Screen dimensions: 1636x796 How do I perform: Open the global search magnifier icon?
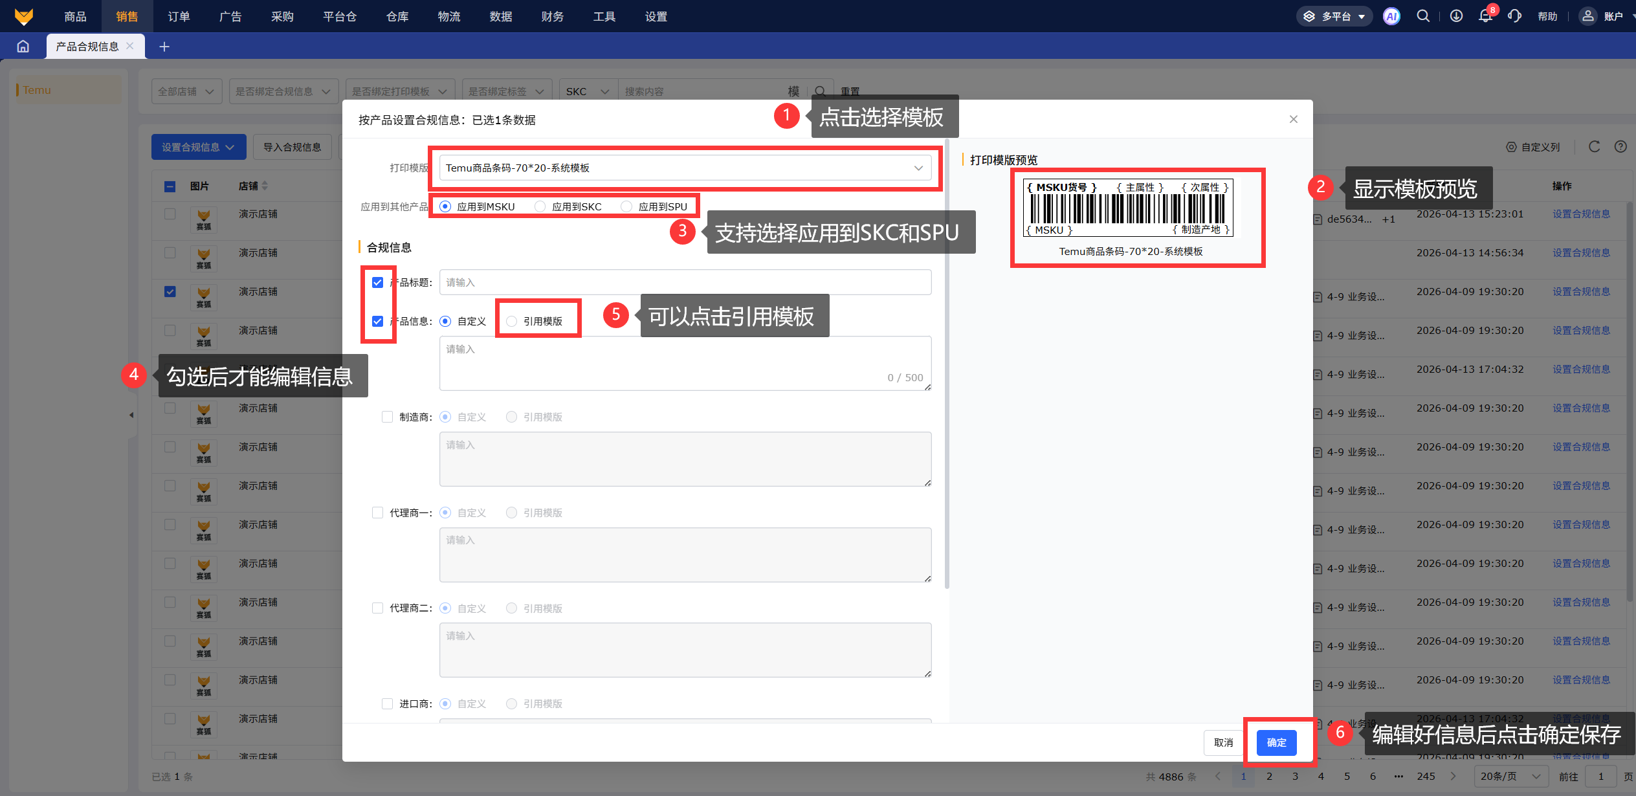point(1423,16)
